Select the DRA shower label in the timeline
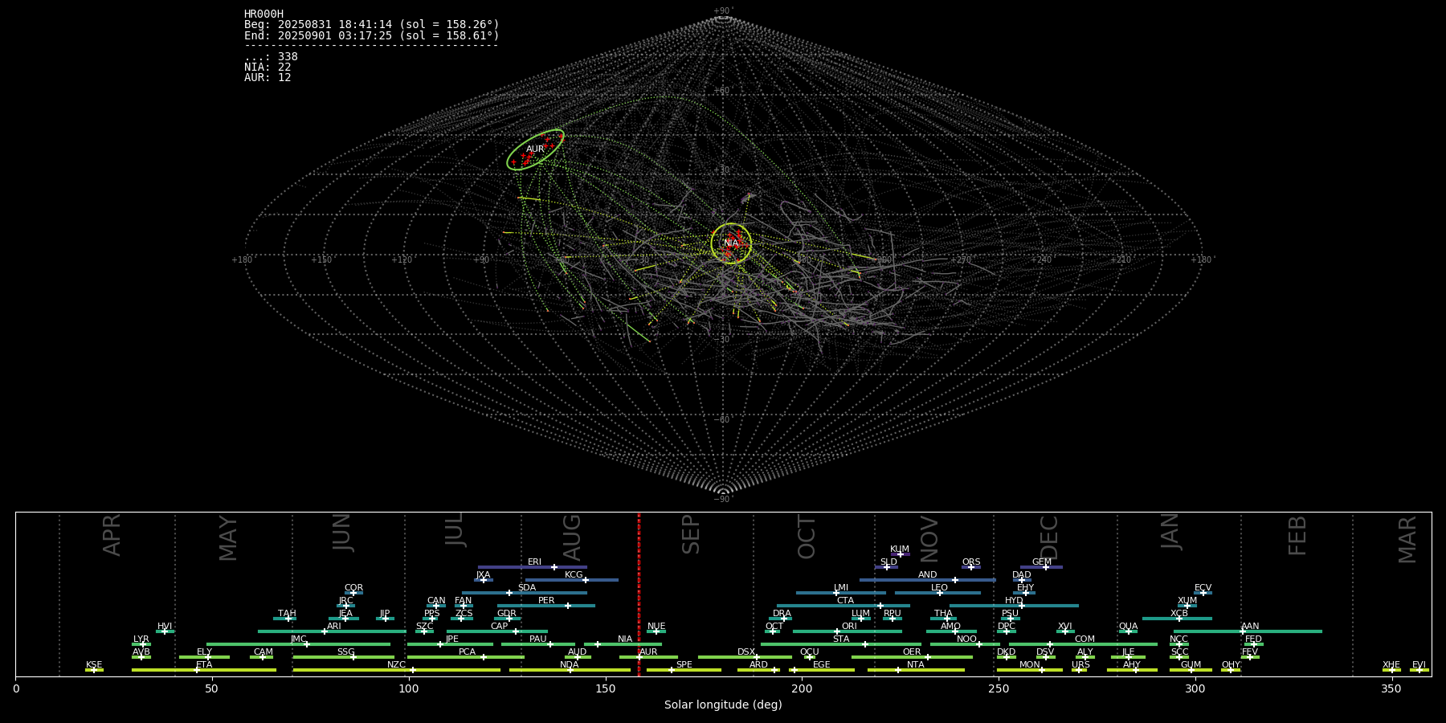This screenshot has height=723, width=1446. (x=782, y=614)
